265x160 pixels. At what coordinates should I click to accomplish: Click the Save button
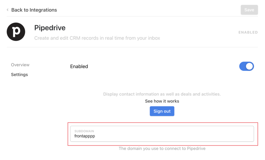pyautogui.click(x=249, y=10)
